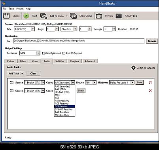This screenshot has width=159, height=150.
Task: Switch to the Subtitles tab
Action: [x=60, y=61]
